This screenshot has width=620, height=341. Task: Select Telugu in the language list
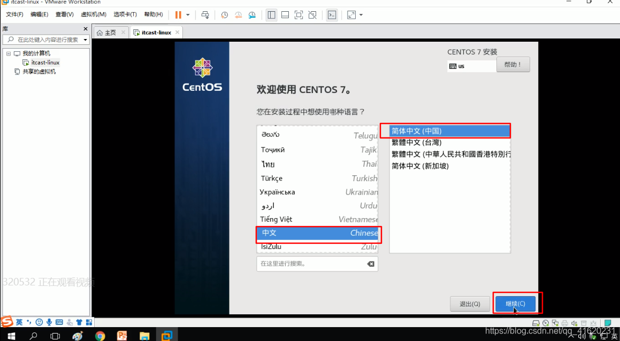pos(317,135)
